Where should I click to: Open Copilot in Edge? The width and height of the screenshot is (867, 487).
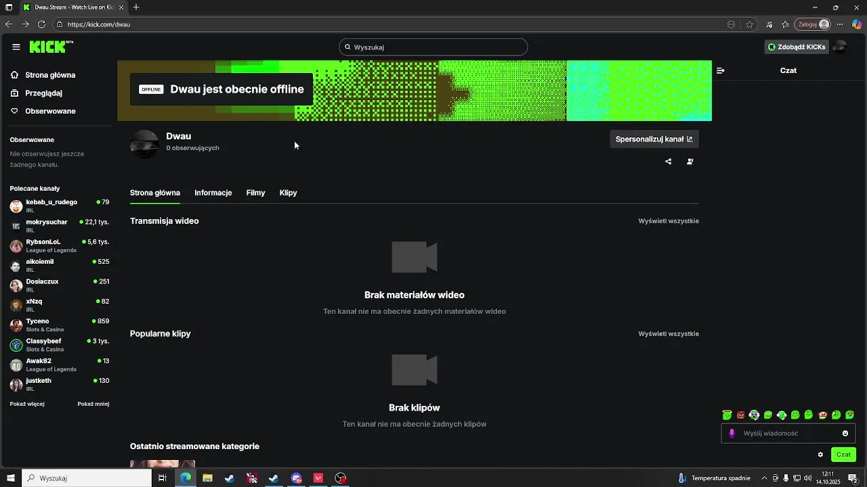pos(857,24)
